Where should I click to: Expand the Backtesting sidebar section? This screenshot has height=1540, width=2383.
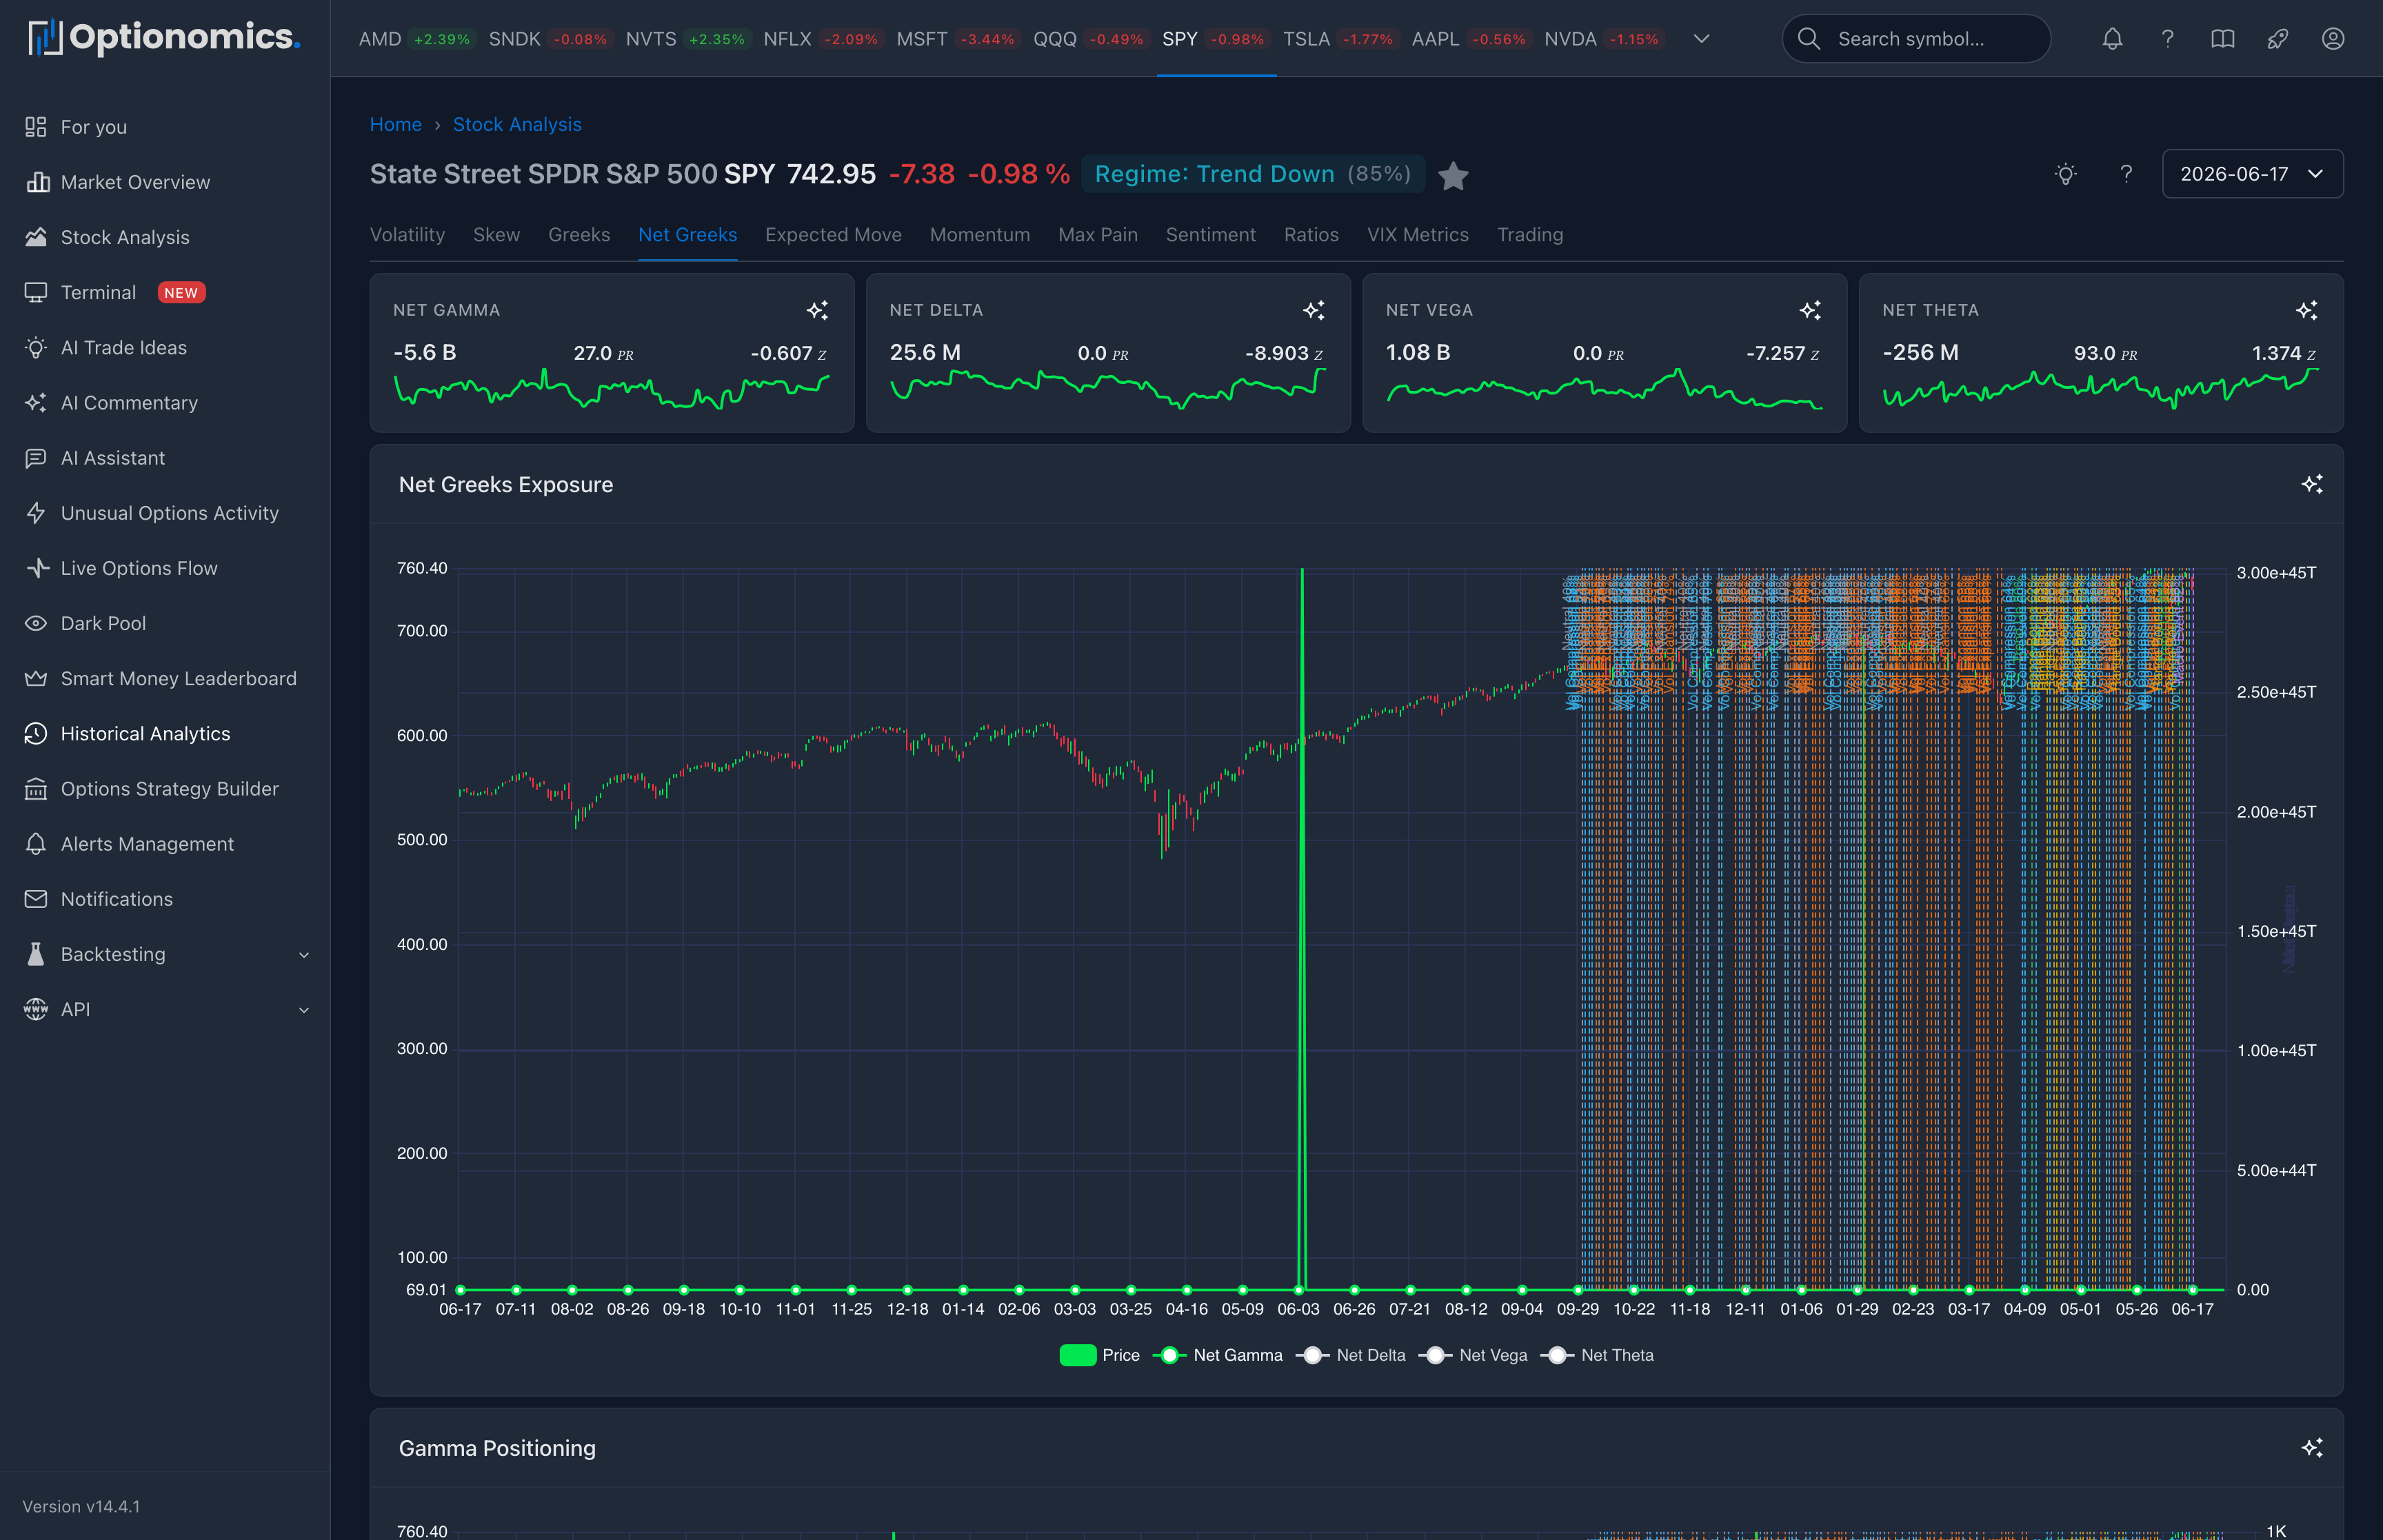(165, 954)
